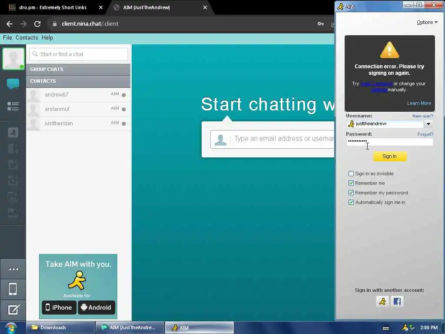Collapse the CONTACTS section header

(x=78, y=81)
